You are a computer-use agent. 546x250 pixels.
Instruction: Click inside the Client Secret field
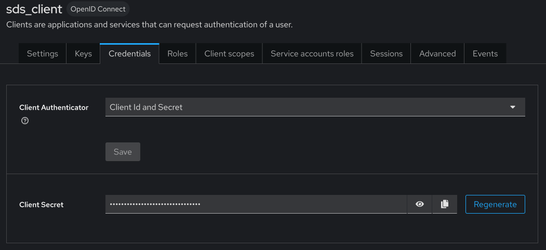pyautogui.click(x=256, y=204)
